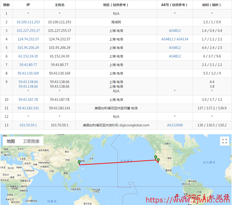This screenshot has height=205, width=232.
Task: Click the AS4812 link in hop 6
Action: tap(175, 56)
